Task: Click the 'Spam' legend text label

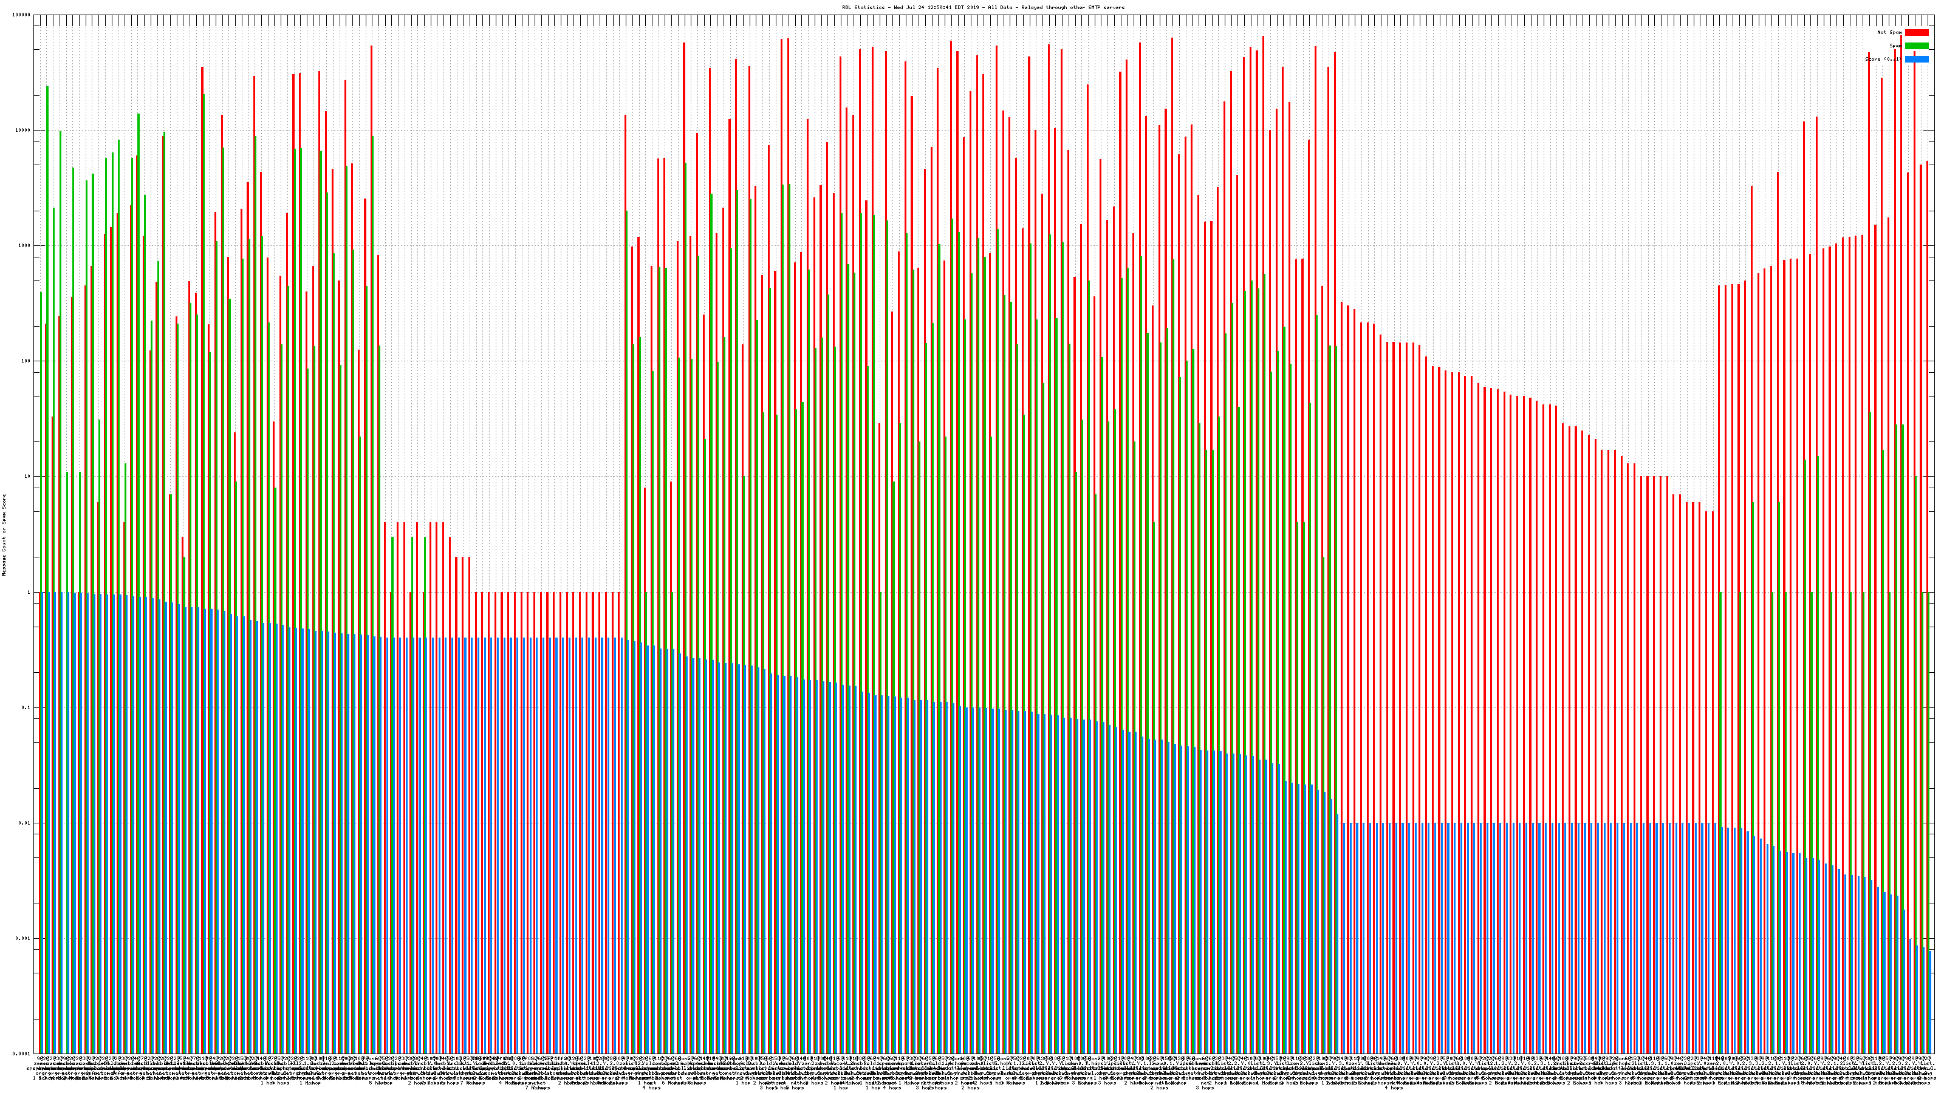Action: tap(1895, 46)
